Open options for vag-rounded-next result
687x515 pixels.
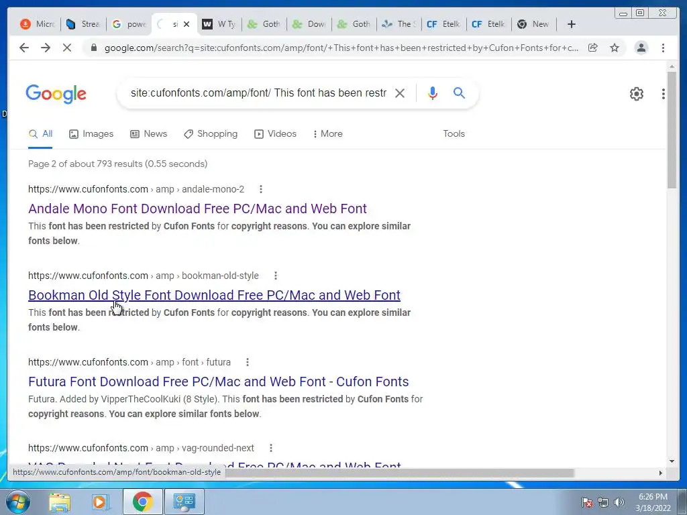tap(271, 448)
